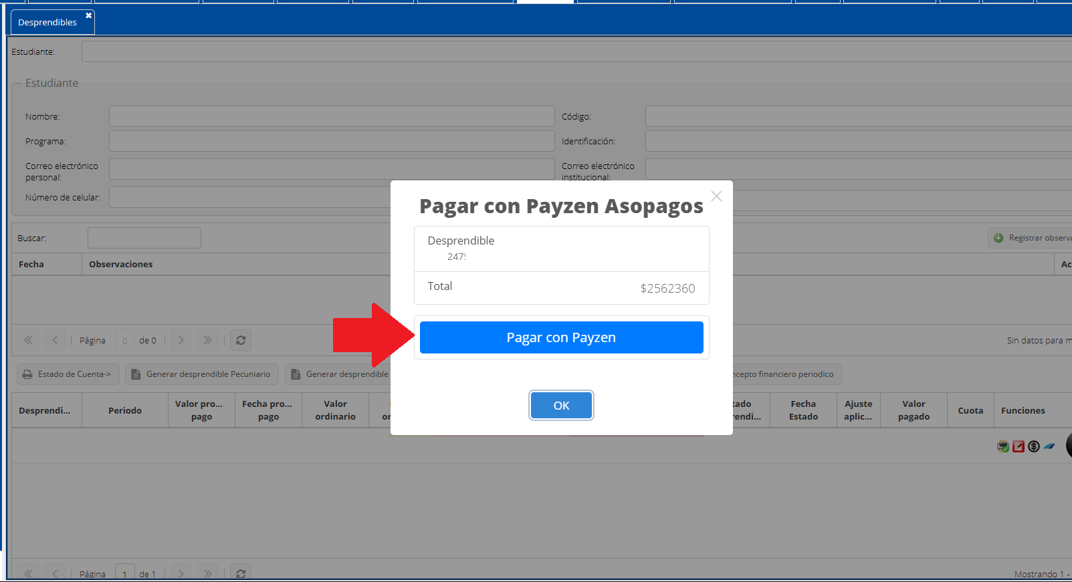Click the Número de celular field

[250, 197]
